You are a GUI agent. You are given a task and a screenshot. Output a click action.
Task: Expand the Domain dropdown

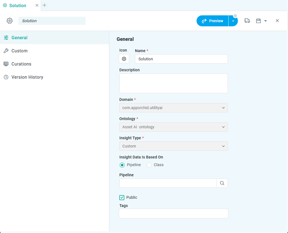point(173,108)
